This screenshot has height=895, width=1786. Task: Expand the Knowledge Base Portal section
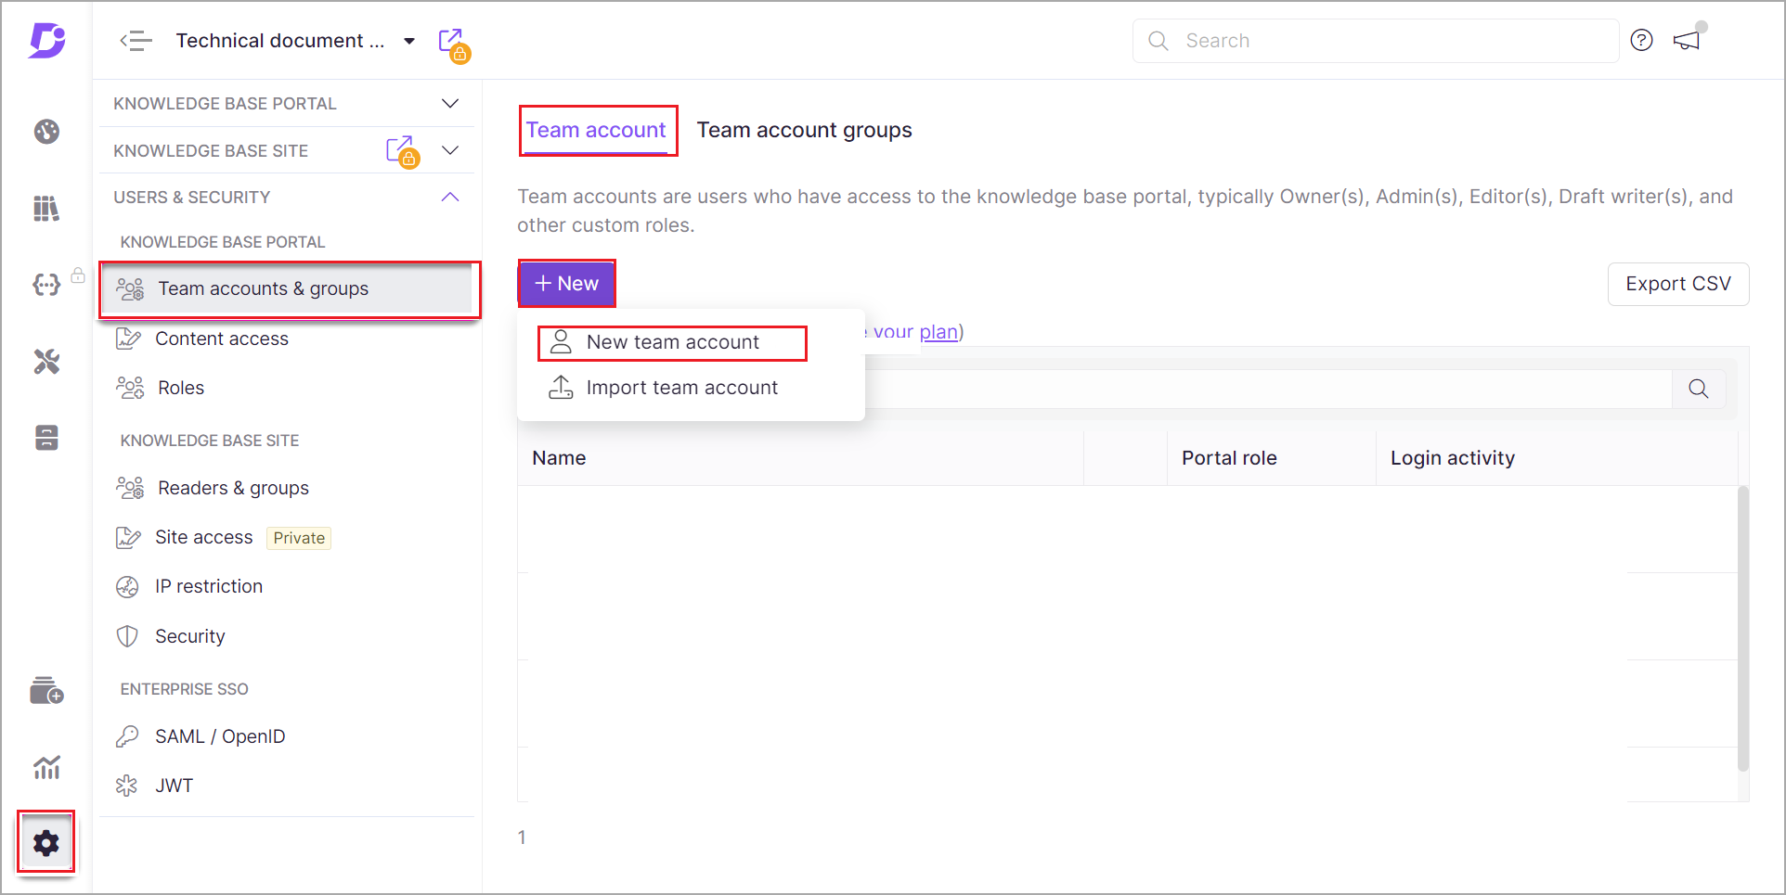pos(450,103)
